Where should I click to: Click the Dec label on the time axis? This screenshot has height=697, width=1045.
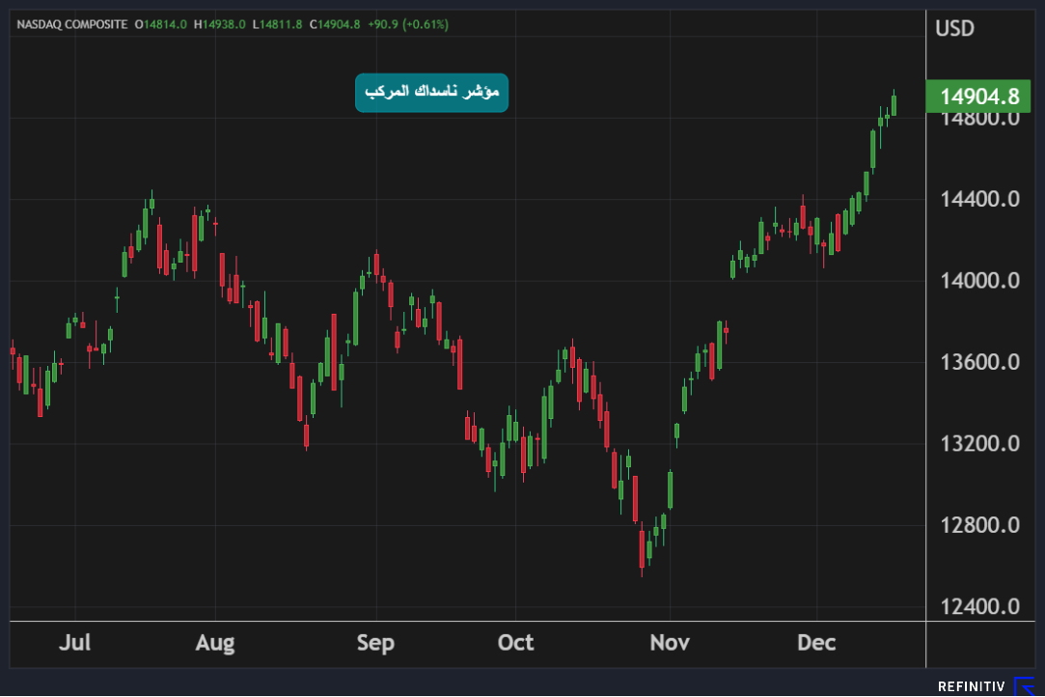816,643
